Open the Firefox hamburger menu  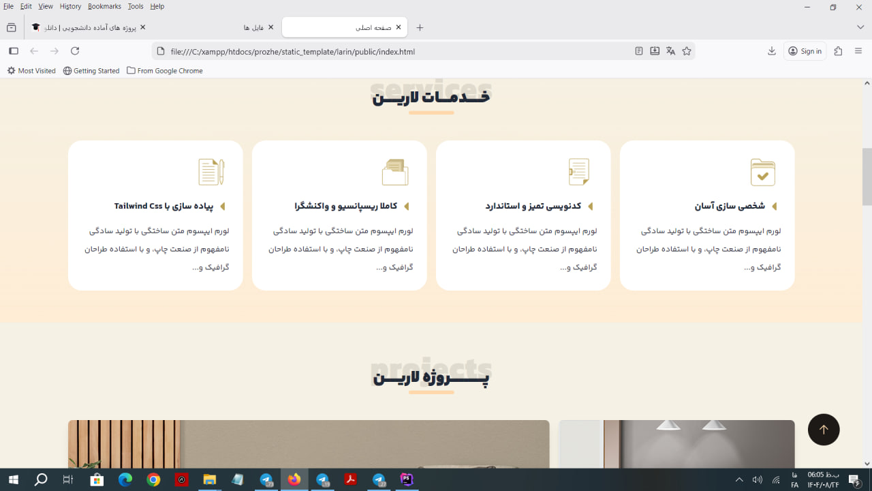[x=857, y=50]
